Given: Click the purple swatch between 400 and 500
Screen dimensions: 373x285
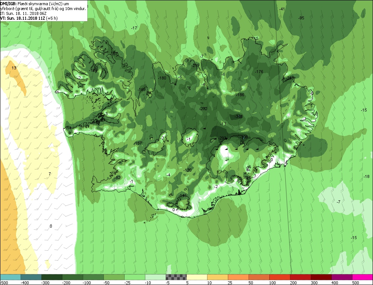Looking at the screenshot, I should pos(342,277).
